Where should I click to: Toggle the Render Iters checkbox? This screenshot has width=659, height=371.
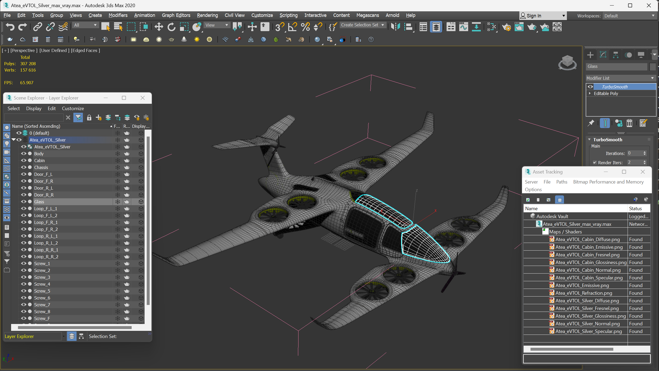(x=595, y=162)
